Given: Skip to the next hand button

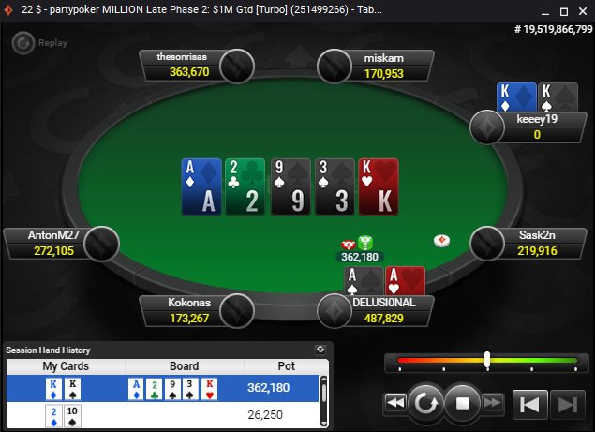Looking at the screenshot, I should click(x=568, y=404).
